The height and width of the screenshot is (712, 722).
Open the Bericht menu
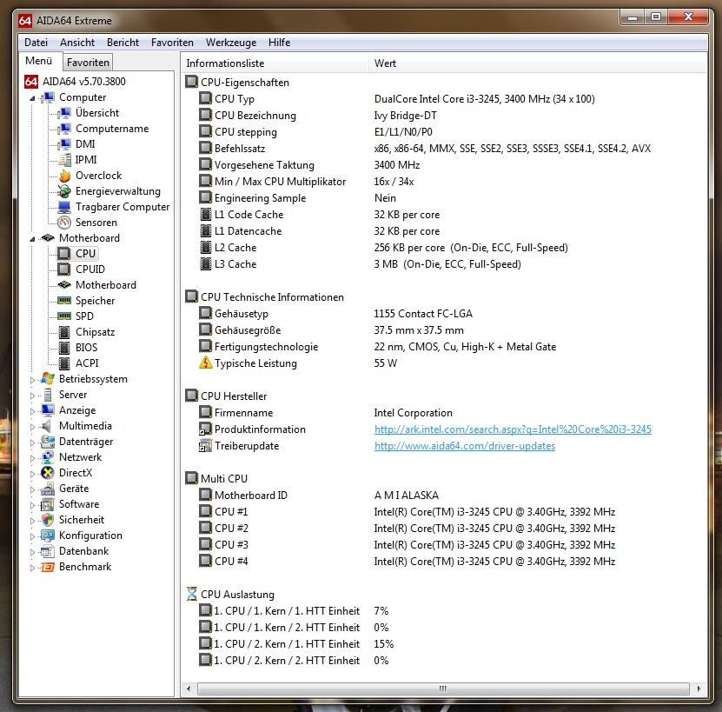(123, 43)
